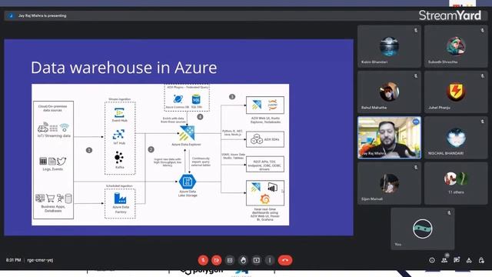Raise your hand in the meeting
The image size is (492, 277).
tap(243, 260)
